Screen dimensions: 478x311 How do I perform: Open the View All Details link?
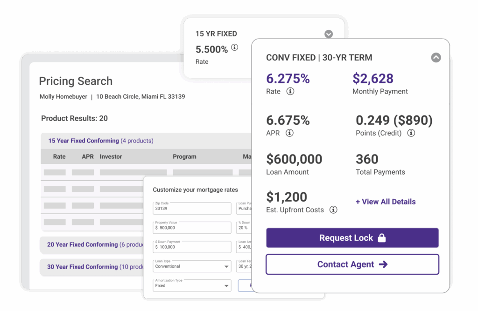point(386,202)
